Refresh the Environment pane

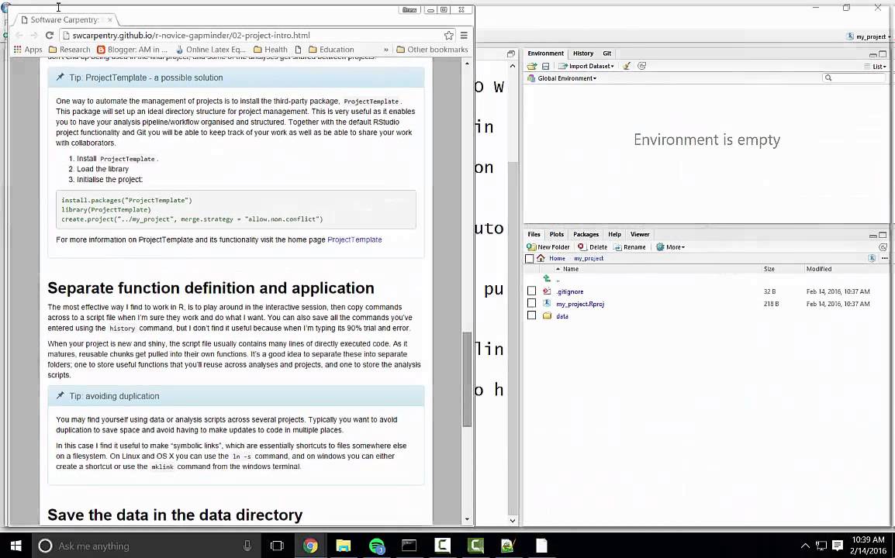(x=641, y=66)
